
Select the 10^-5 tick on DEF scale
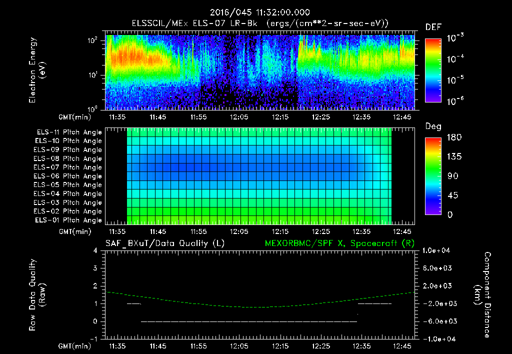455,79
